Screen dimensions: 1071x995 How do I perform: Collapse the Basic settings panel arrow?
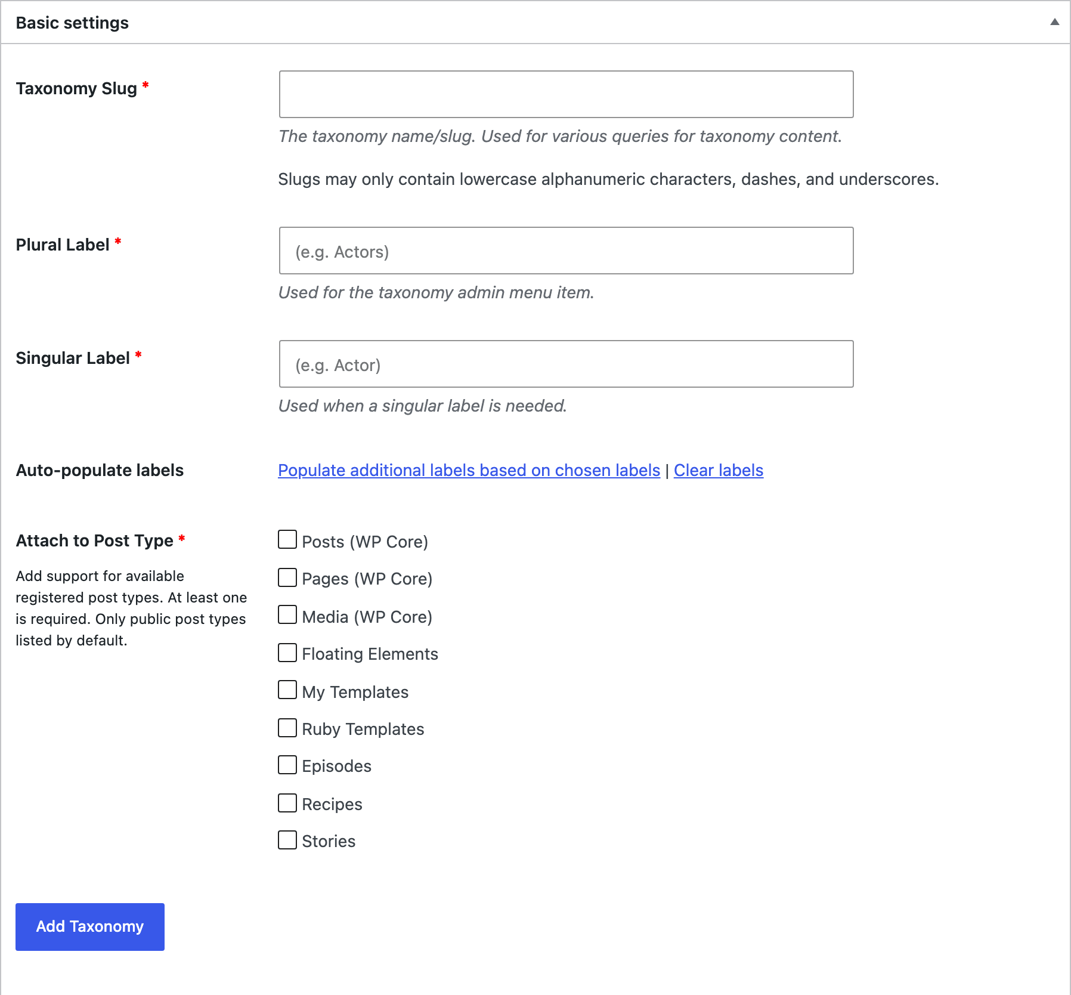pos(1054,22)
